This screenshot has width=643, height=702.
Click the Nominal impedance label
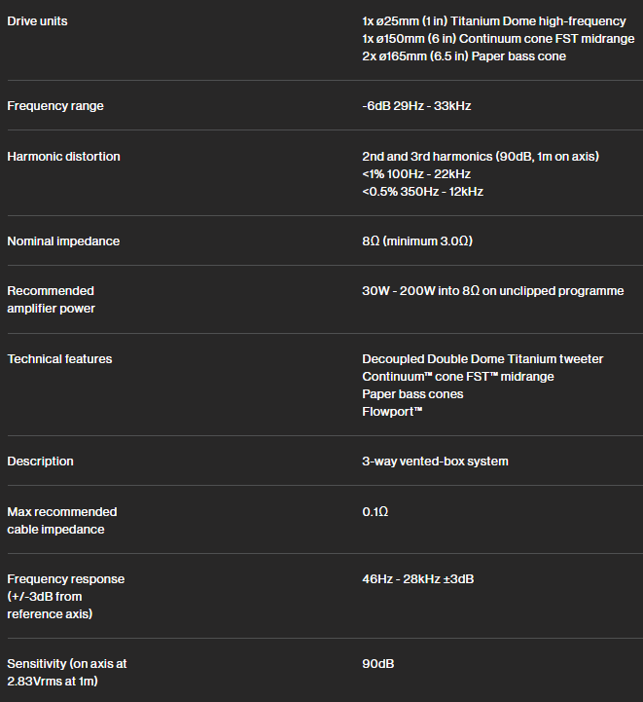(x=63, y=240)
